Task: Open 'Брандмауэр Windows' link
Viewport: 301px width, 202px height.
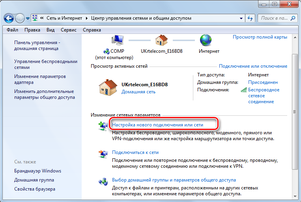Action: [x=37, y=171]
